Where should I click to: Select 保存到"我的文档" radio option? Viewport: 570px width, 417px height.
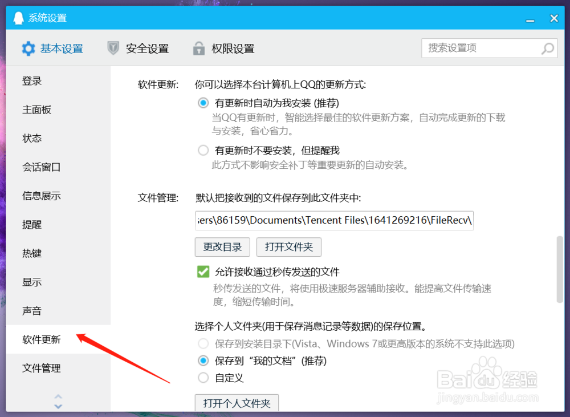[203, 361]
